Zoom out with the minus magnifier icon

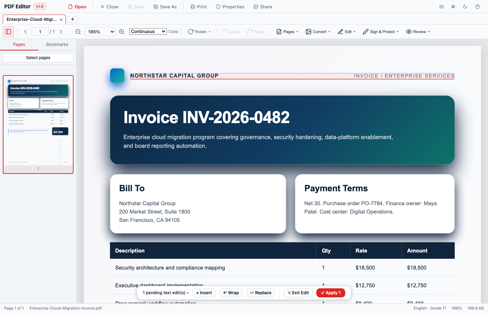pos(78,32)
